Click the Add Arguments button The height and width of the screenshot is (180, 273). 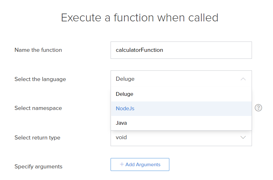click(x=140, y=164)
